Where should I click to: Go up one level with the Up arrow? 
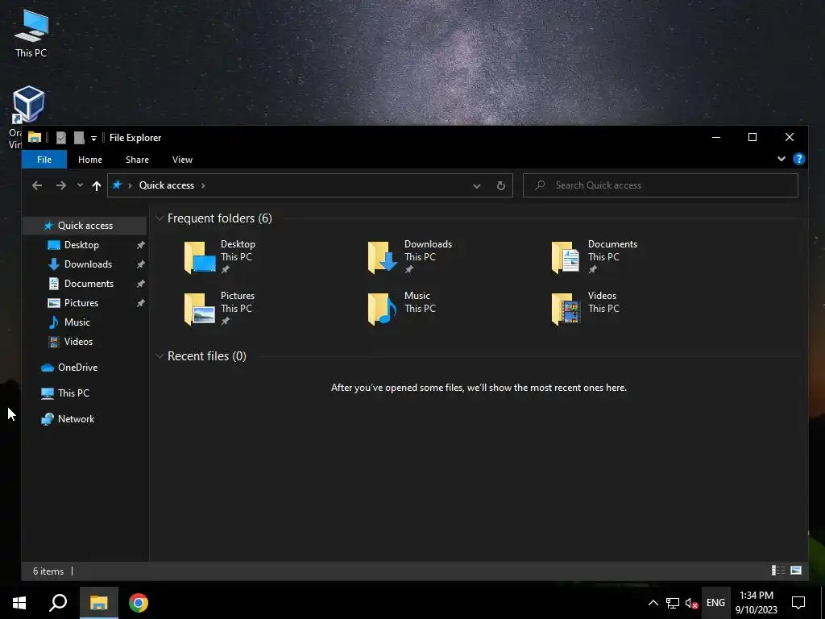(97, 185)
